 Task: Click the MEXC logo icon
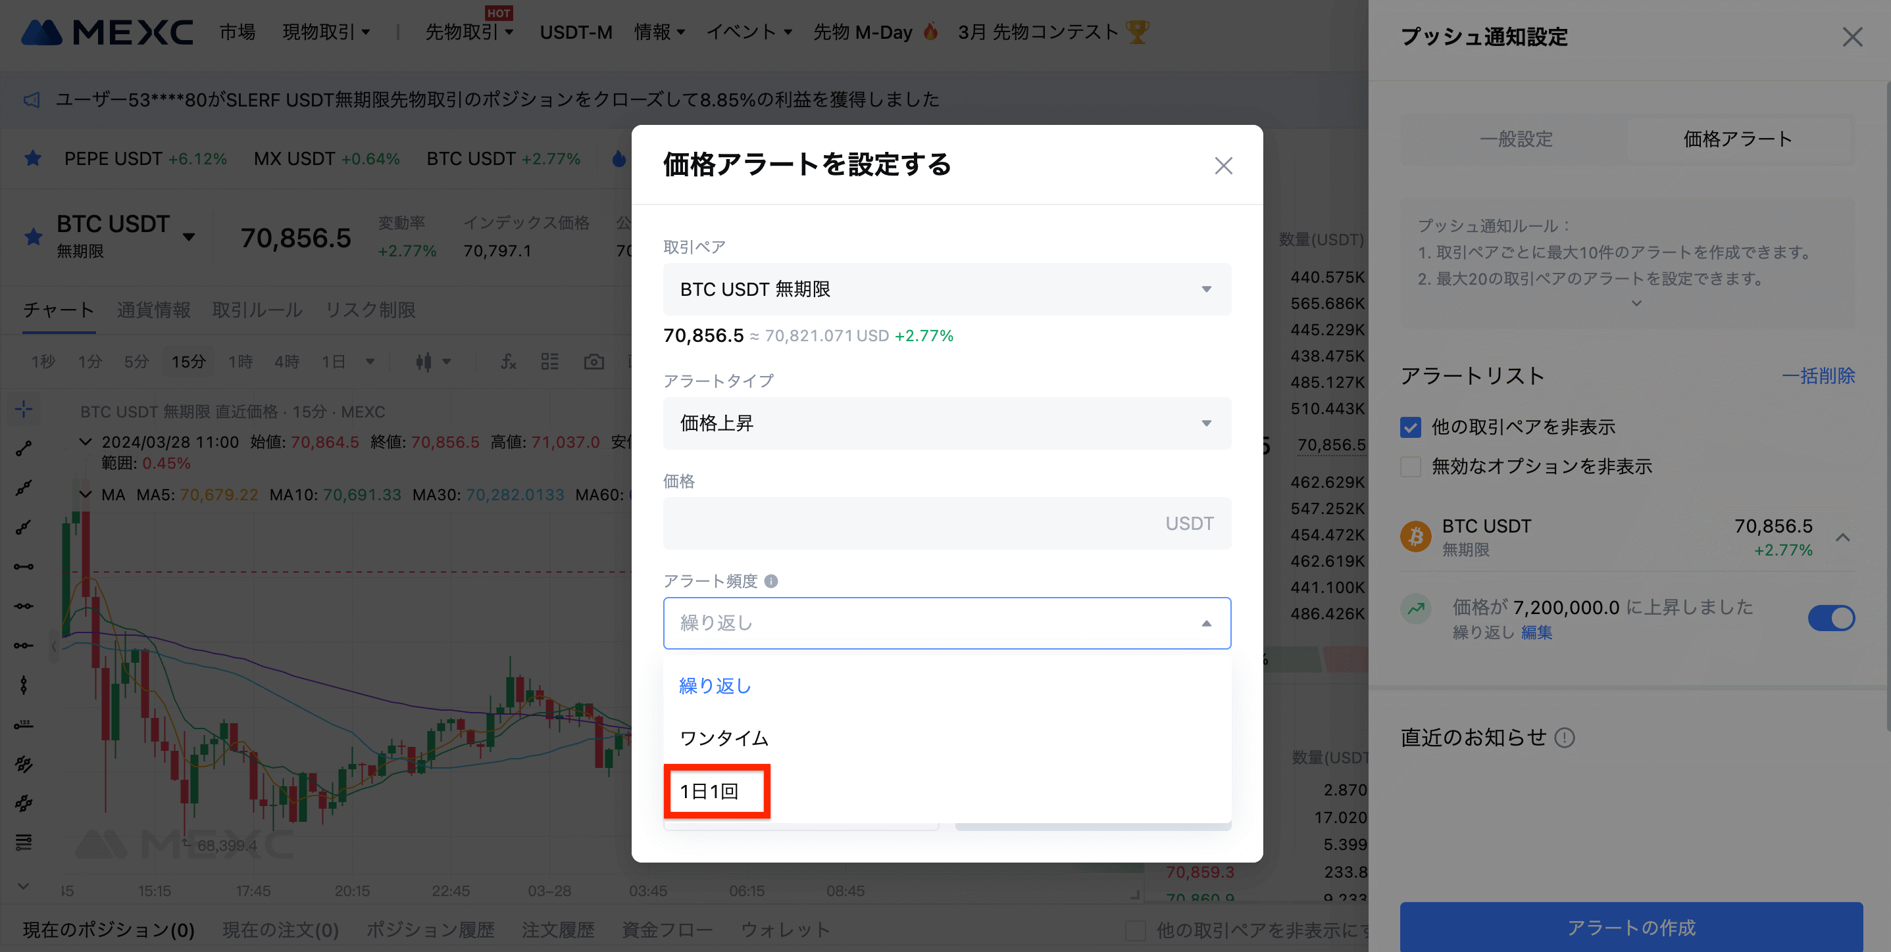[x=42, y=32]
